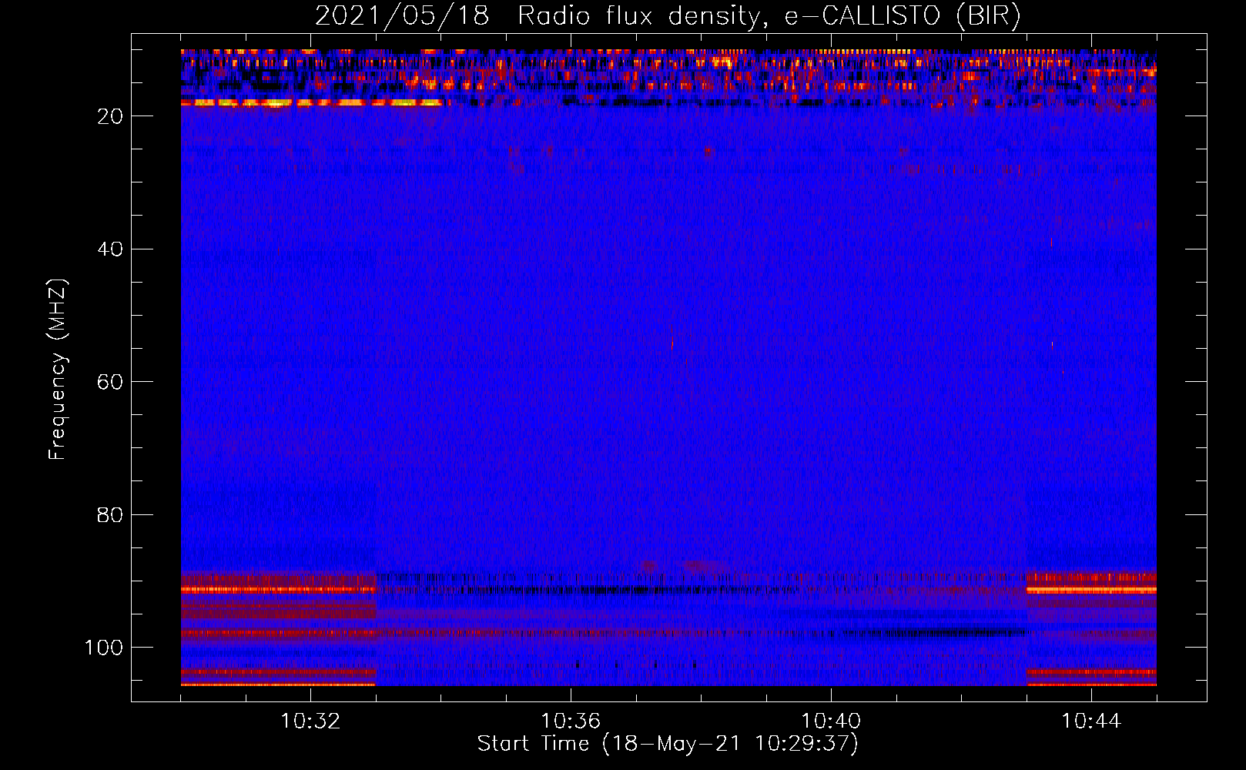Select the 10:32 time tick label
The width and height of the screenshot is (1246, 770).
coord(310,721)
